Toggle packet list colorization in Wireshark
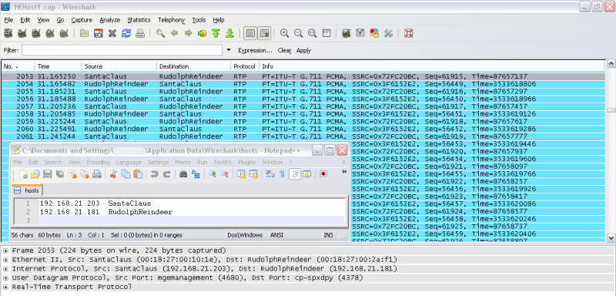Viewport: 616px width, 296px height. click(250, 33)
